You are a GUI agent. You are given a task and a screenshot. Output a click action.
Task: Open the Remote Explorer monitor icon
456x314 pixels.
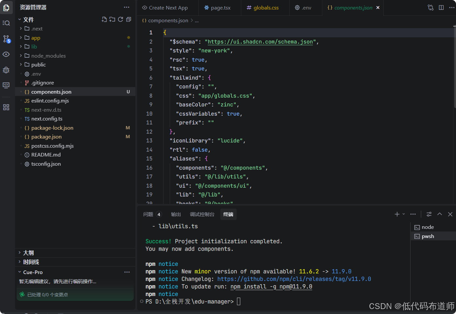[6, 85]
